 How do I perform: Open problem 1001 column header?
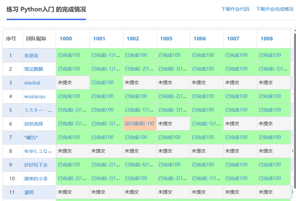(x=99, y=39)
